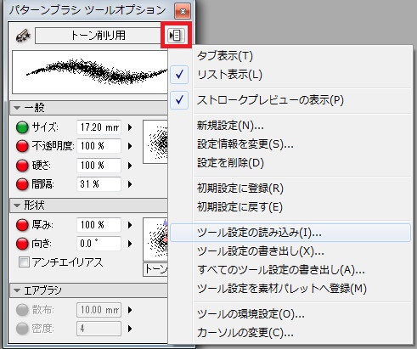Enable the アンチエイリアス checkbox

pyautogui.click(x=24, y=262)
